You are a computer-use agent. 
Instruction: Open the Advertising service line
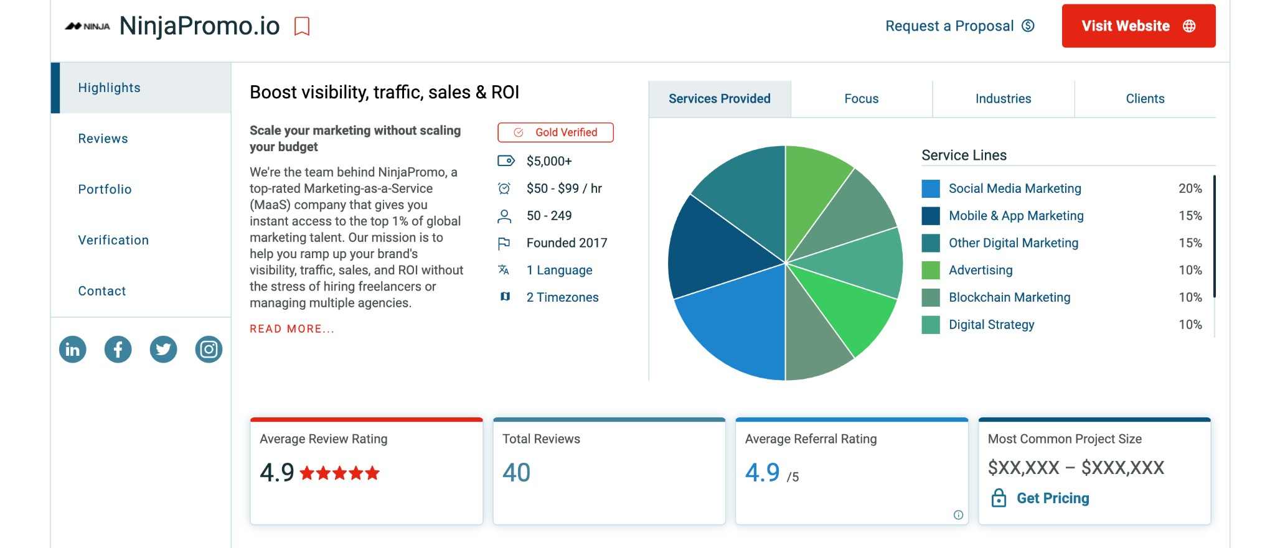click(981, 270)
